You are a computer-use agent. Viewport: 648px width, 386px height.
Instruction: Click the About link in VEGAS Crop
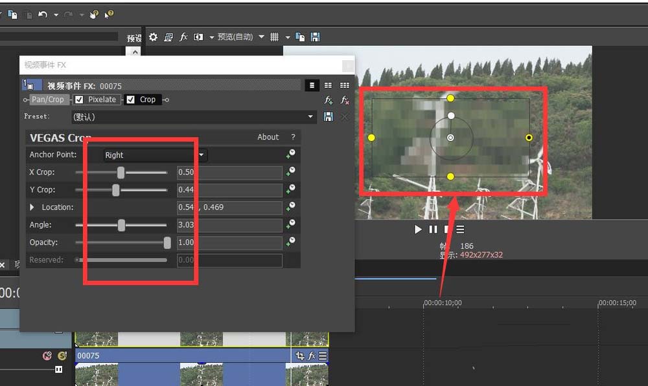coord(268,137)
